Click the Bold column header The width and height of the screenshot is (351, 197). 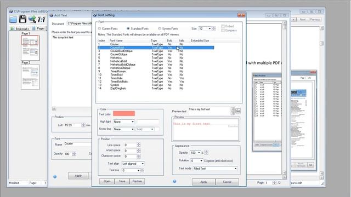pyautogui.click(x=169, y=40)
